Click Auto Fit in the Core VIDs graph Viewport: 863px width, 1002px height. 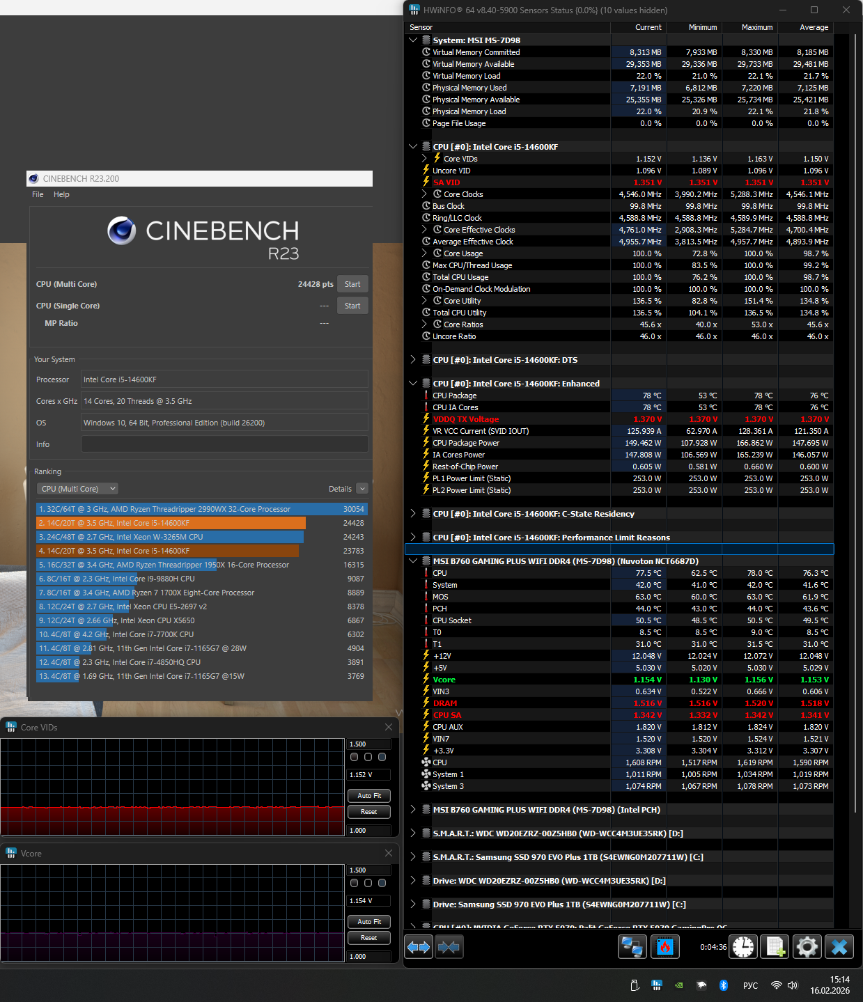(x=369, y=795)
